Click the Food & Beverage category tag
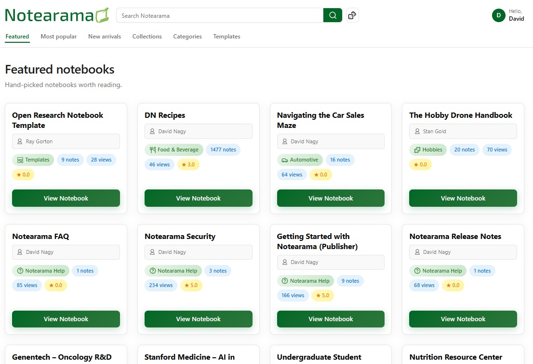This screenshot has width=533, height=364. (x=174, y=150)
